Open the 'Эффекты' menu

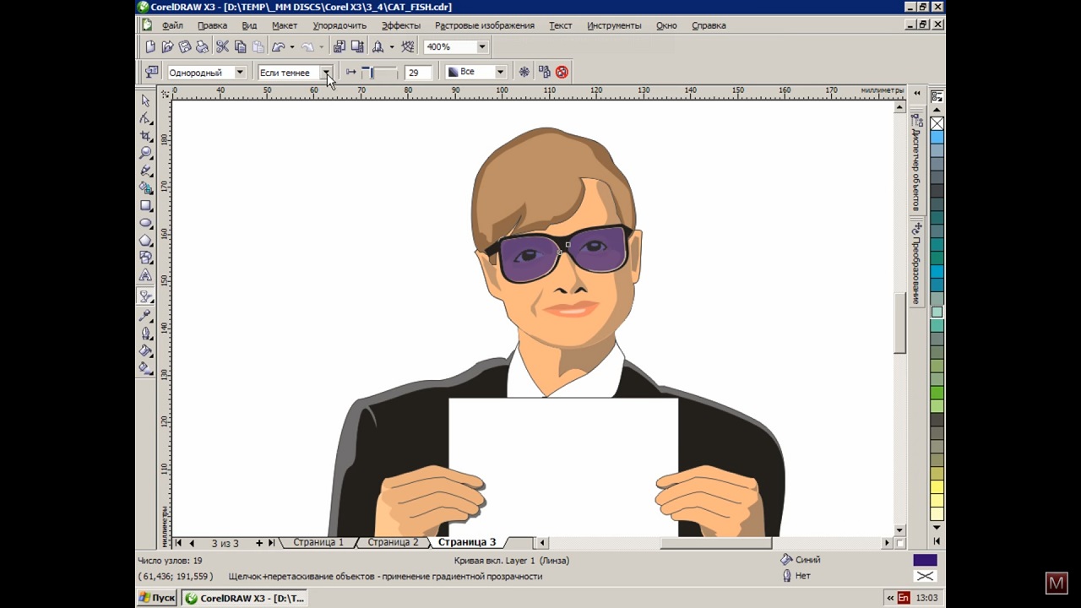tap(400, 25)
